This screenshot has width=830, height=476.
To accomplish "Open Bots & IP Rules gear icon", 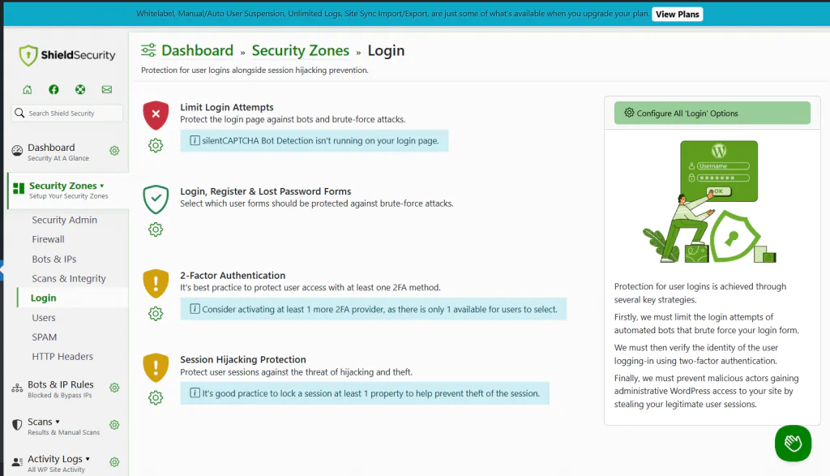I will coord(114,388).
